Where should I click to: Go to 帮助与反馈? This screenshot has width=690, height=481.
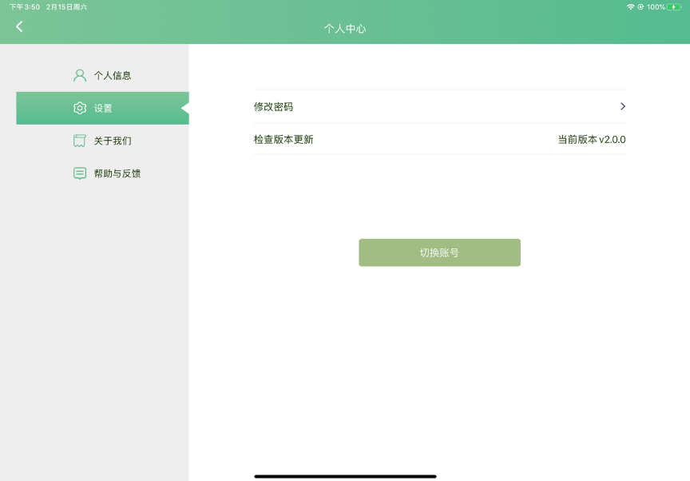tap(102, 173)
